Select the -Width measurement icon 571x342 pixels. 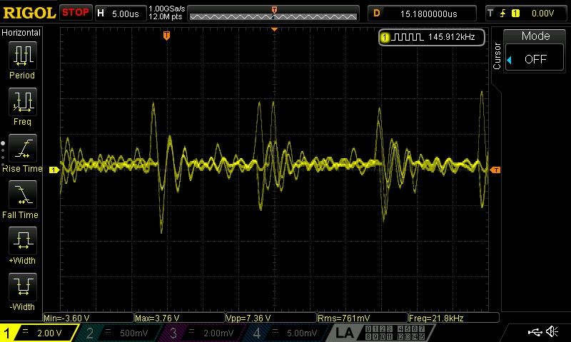click(23, 286)
